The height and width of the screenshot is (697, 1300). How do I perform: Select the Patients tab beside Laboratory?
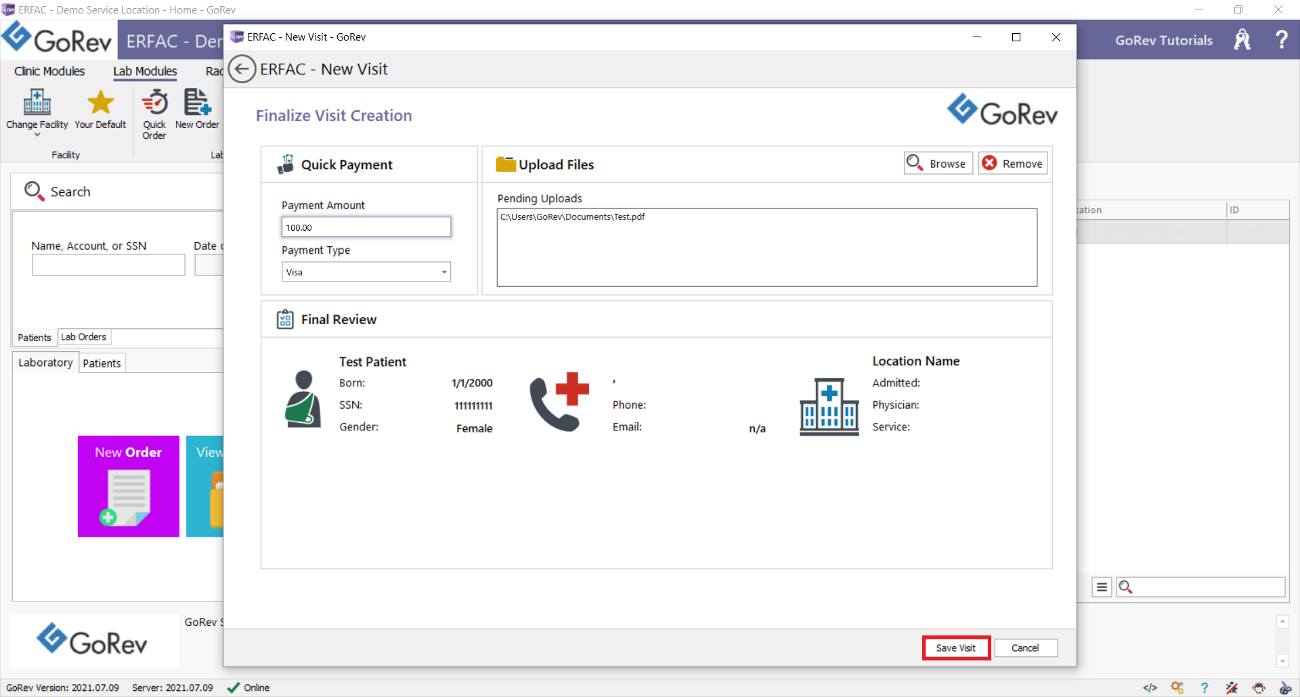click(102, 363)
